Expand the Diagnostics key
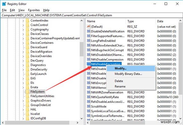This screenshot has height=125, width=183. click(x=23, y=65)
